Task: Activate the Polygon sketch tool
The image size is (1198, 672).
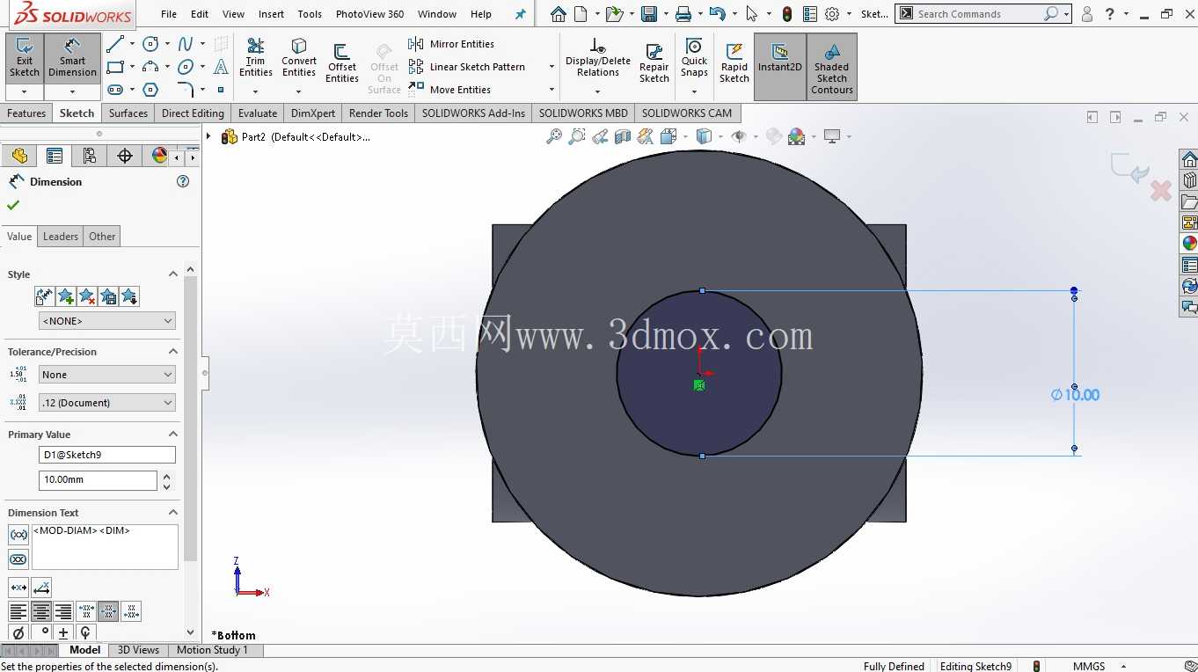Action: point(150,90)
